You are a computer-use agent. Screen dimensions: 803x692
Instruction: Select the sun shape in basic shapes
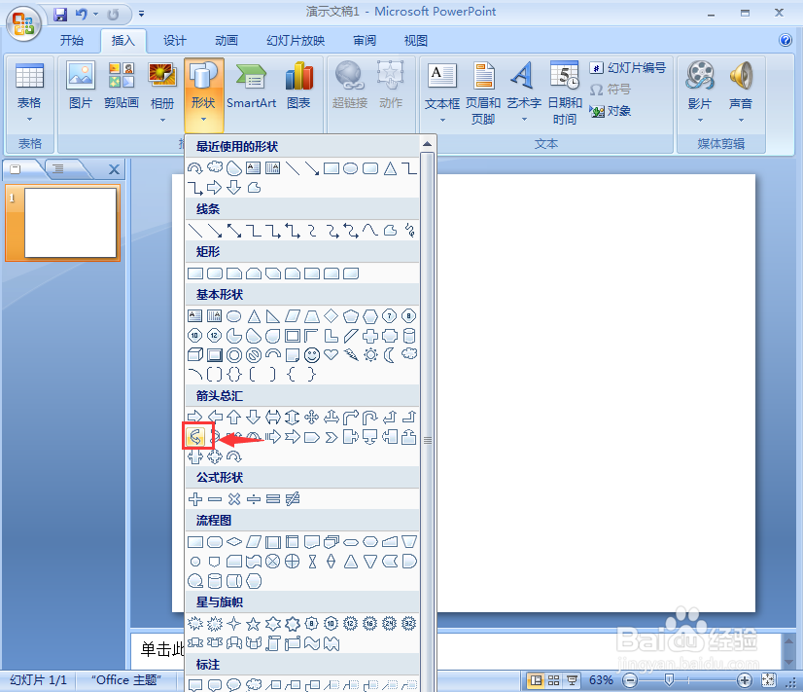point(370,354)
